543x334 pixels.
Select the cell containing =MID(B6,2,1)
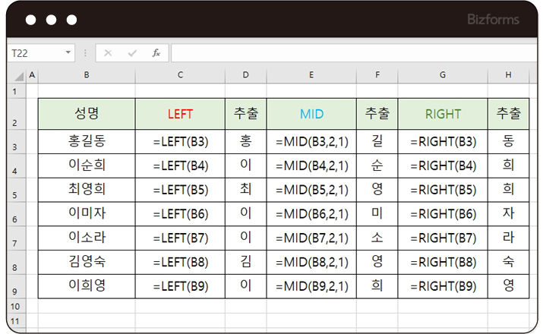(x=311, y=214)
